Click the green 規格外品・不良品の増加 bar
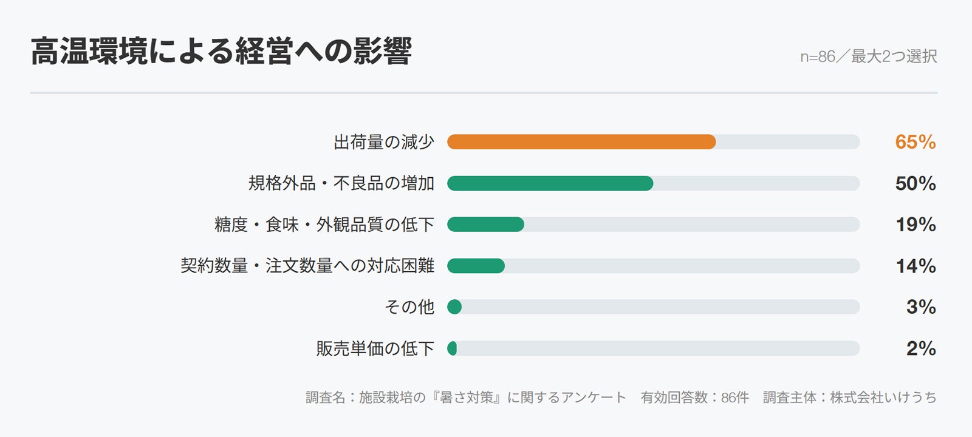 550,183
